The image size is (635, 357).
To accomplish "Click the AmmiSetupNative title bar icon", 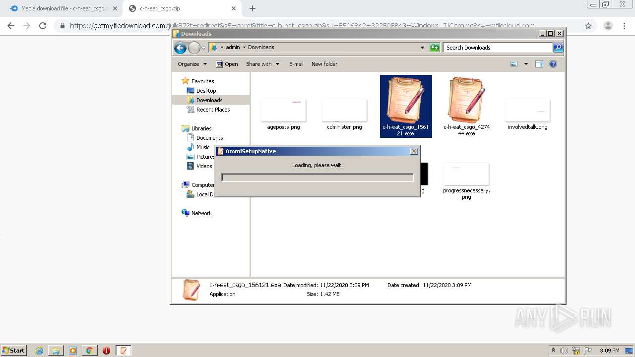I will pyautogui.click(x=221, y=151).
